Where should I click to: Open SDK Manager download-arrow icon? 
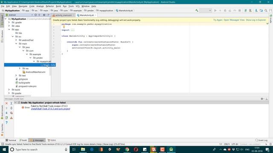click(256, 10)
